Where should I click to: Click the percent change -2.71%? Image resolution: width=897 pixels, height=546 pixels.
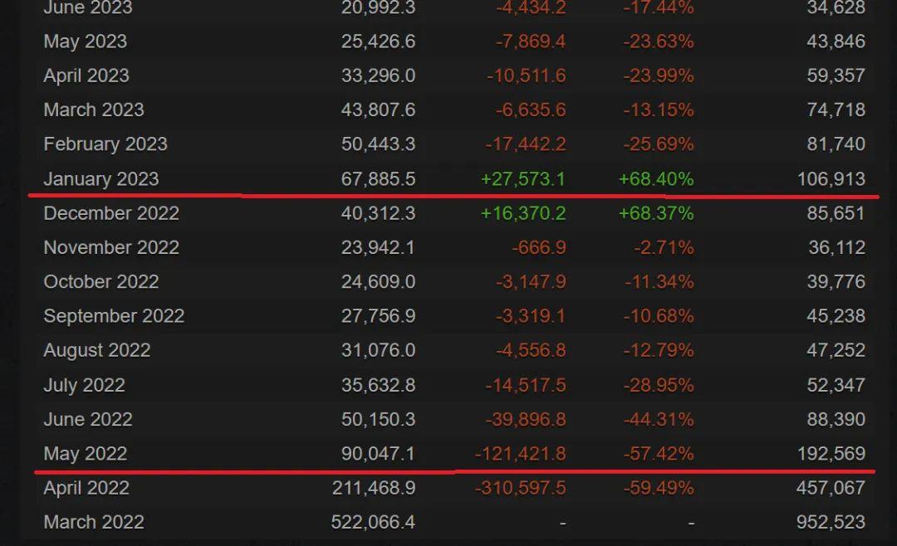click(x=664, y=247)
